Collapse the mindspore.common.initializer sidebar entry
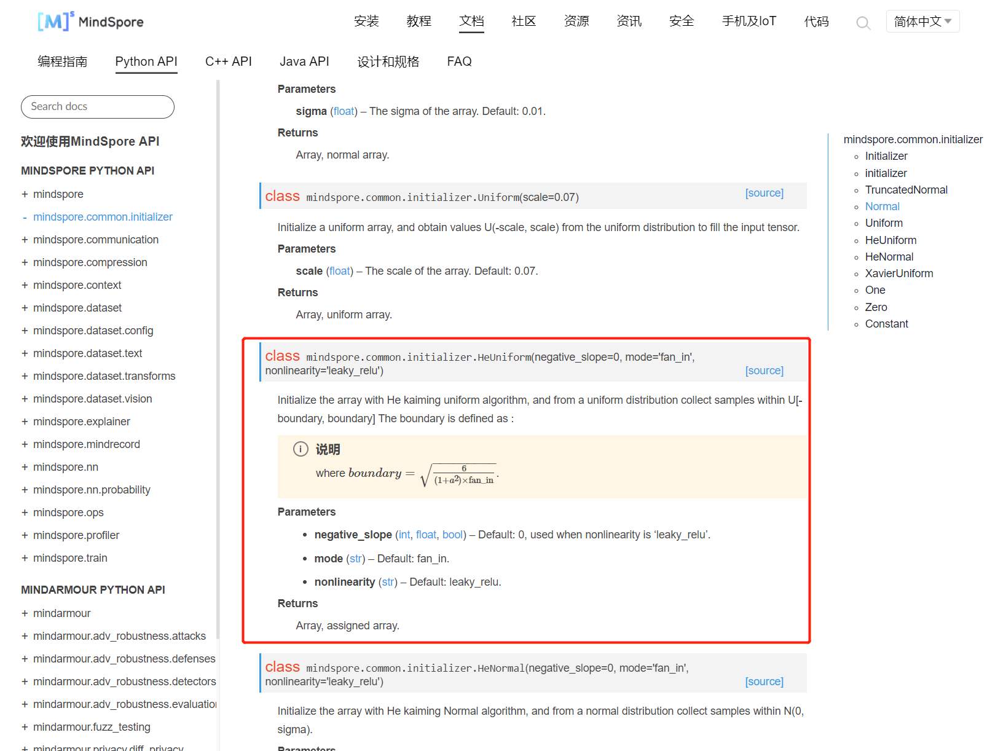Viewport: 1006px width, 751px height. click(25, 217)
